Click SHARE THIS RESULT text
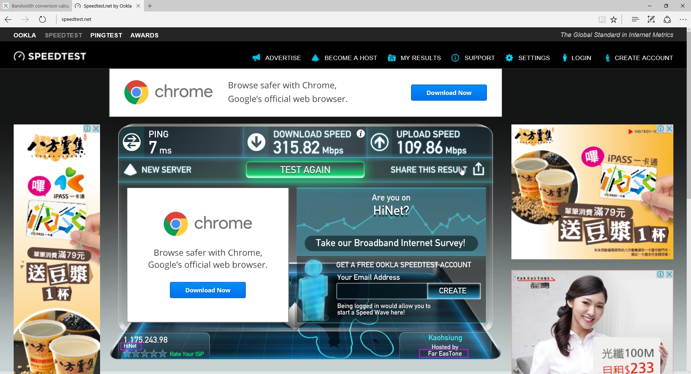This screenshot has height=374, width=691. pyautogui.click(x=429, y=170)
